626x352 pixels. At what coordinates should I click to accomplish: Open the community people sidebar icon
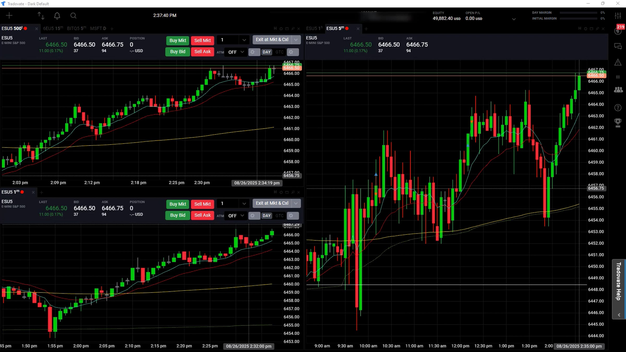[x=618, y=90]
